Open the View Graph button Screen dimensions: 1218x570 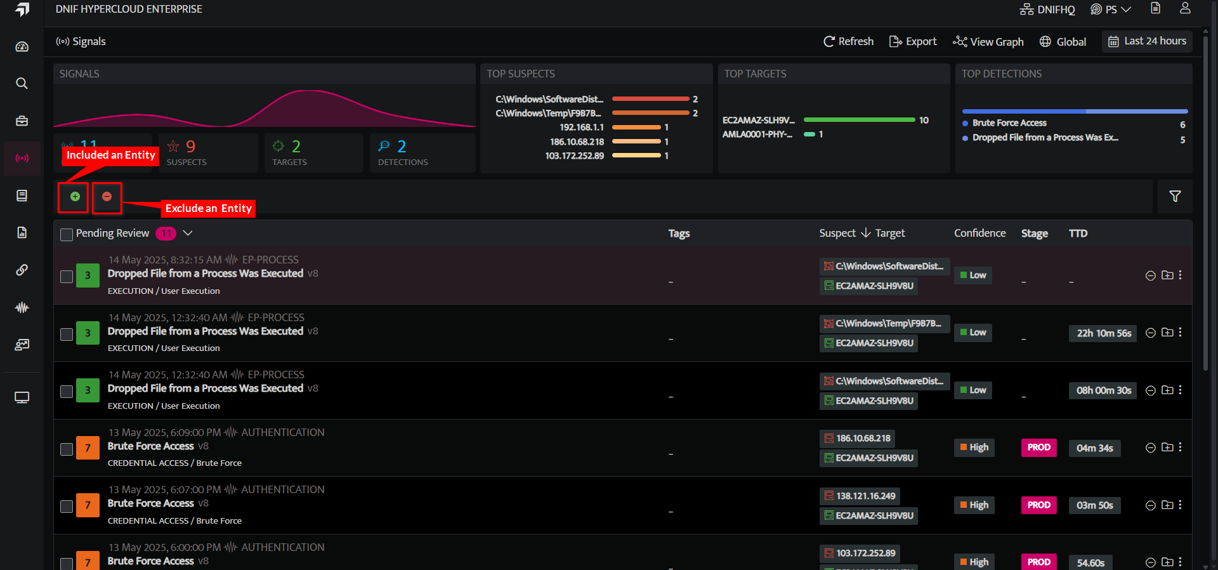988,42
